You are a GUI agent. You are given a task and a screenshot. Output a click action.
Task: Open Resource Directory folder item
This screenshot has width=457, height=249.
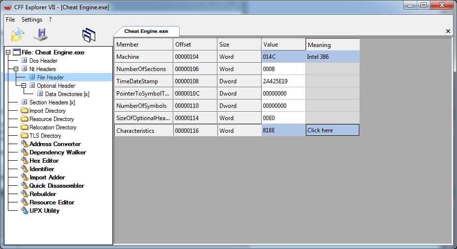[x=52, y=119]
